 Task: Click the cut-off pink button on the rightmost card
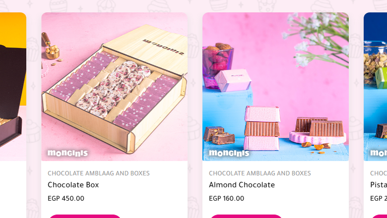(380, 217)
